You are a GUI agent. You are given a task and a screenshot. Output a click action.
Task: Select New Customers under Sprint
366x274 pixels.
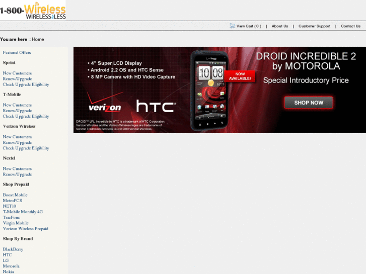(17, 73)
